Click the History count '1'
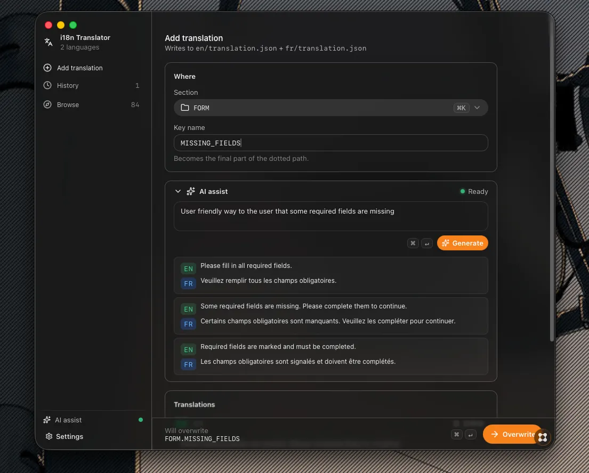 pos(138,86)
